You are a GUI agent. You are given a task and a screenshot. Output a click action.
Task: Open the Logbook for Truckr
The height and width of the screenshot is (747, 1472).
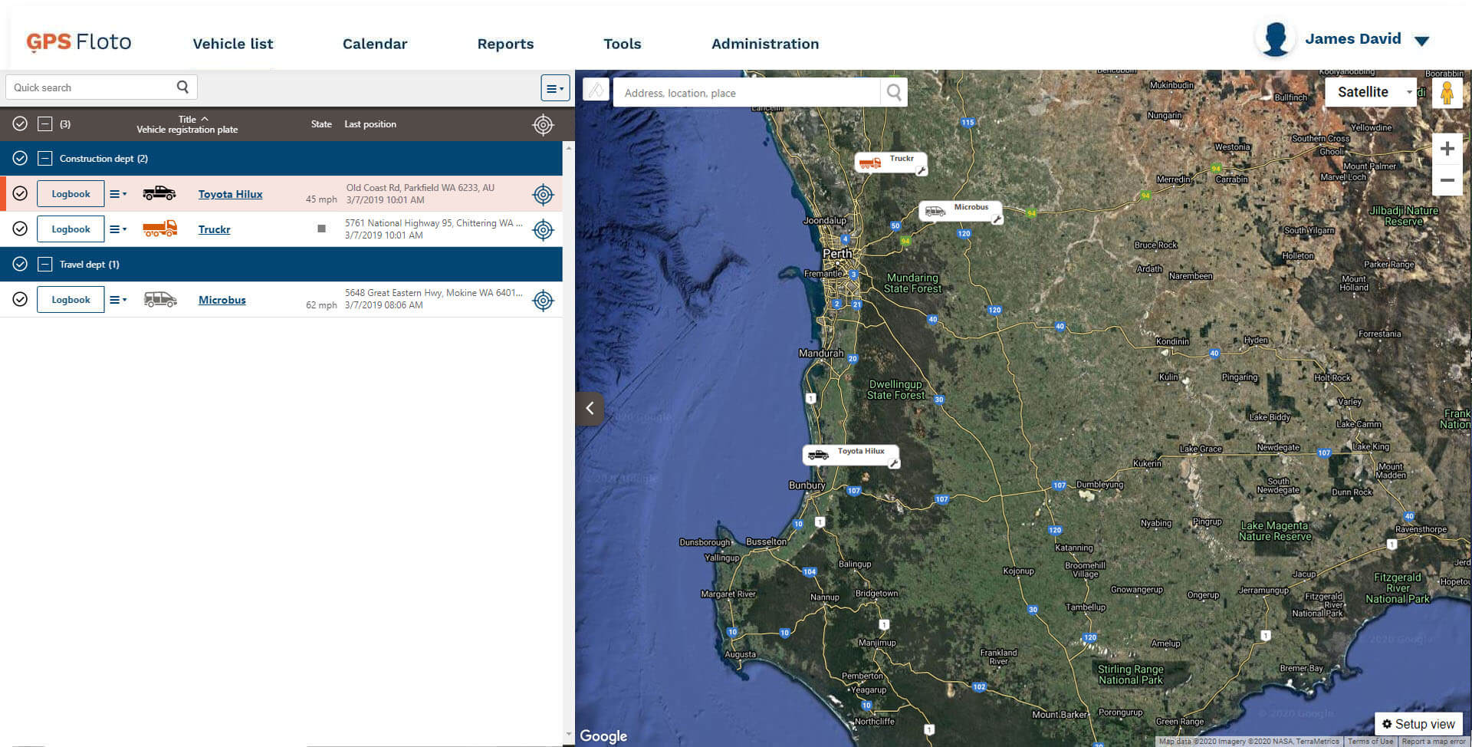(x=71, y=229)
